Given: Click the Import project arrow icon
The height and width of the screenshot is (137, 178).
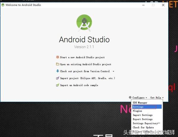Looking at the screenshot, I should (x=58, y=78).
